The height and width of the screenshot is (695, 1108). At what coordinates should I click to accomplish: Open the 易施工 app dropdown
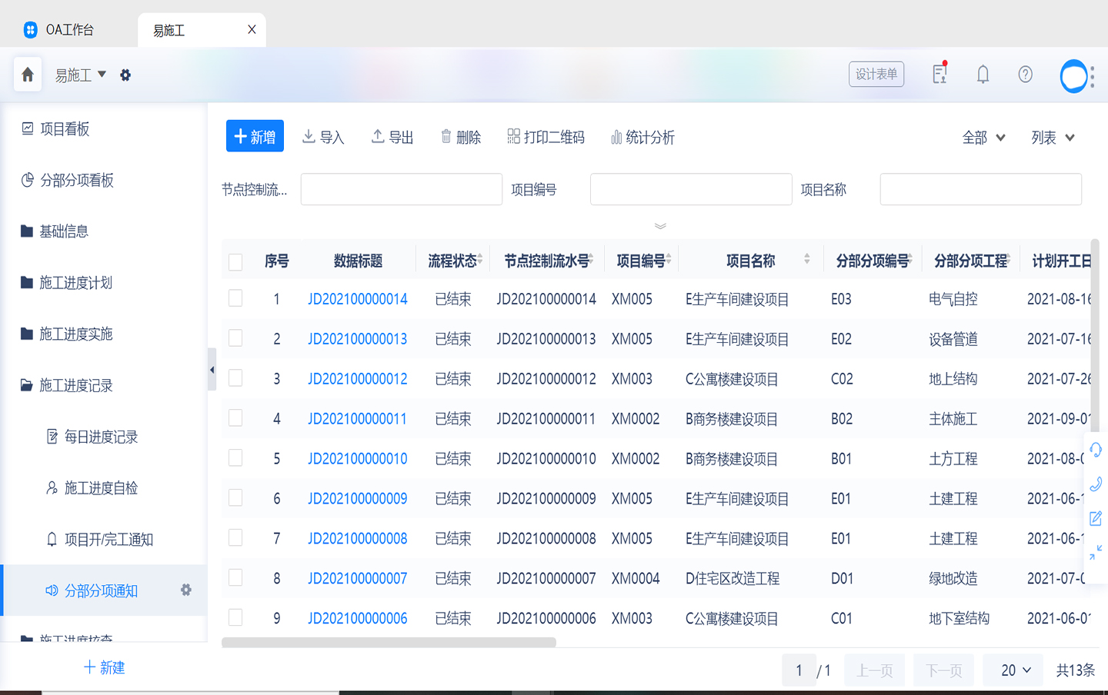tap(81, 75)
